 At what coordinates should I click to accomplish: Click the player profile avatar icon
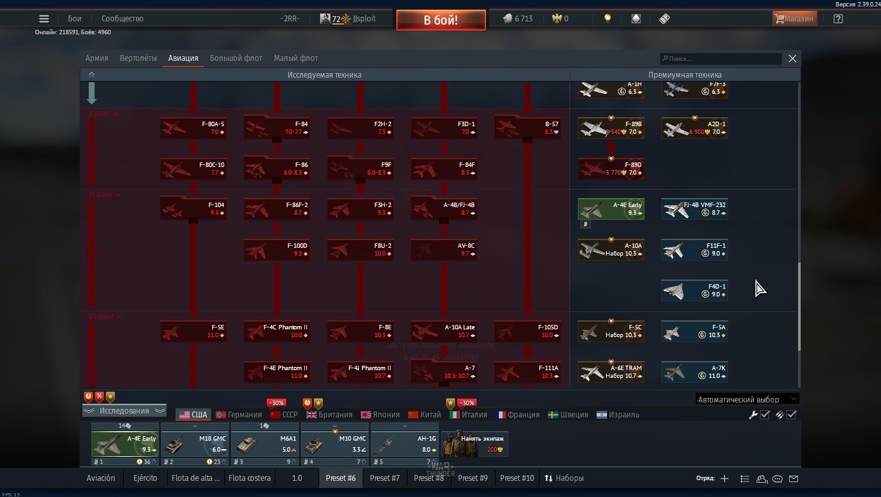(x=325, y=19)
